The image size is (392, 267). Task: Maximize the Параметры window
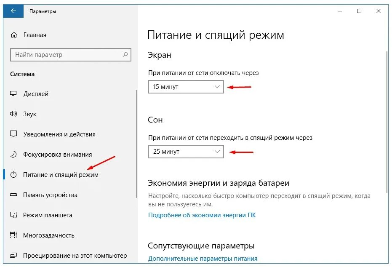[359, 11]
